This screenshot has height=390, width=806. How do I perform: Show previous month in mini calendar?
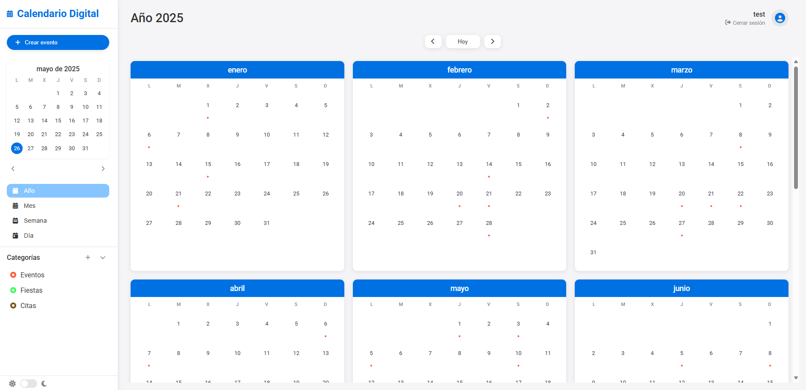pos(13,169)
